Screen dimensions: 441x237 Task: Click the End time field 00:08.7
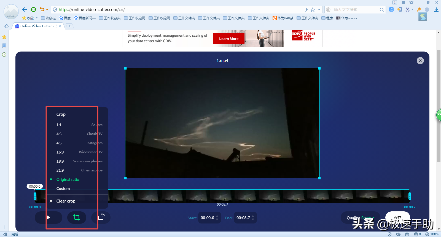click(243, 218)
